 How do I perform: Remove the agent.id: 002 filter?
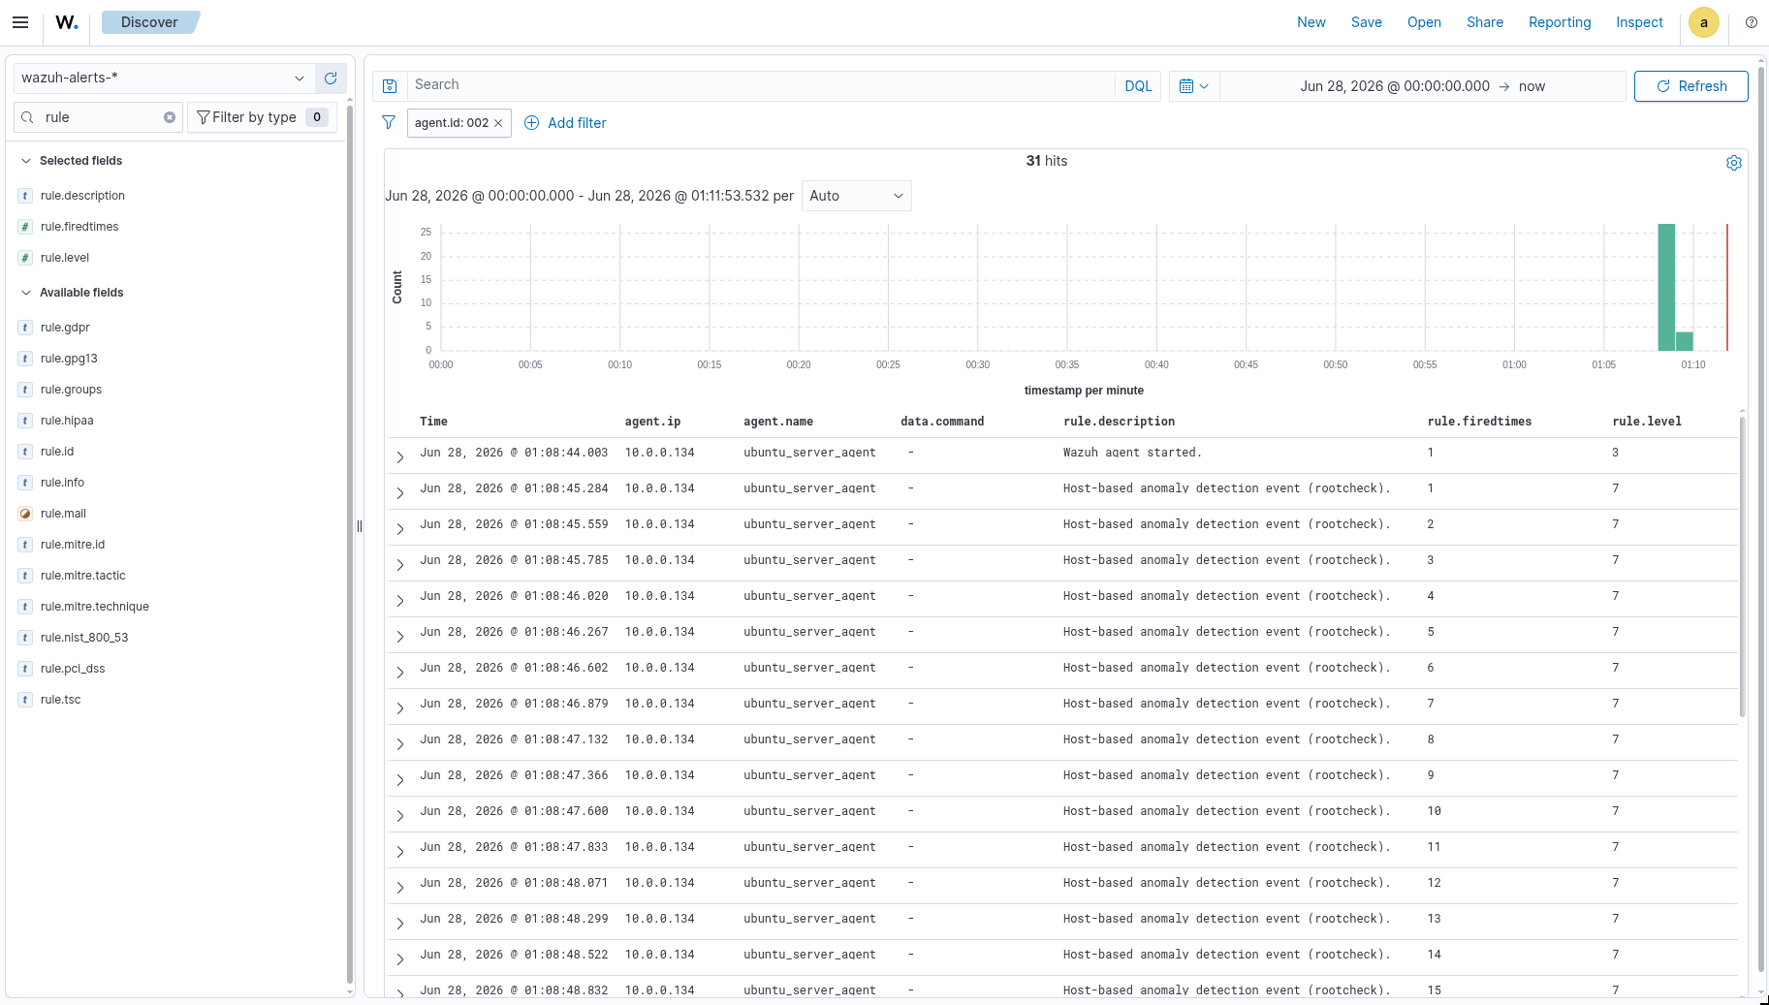click(x=498, y=123)
